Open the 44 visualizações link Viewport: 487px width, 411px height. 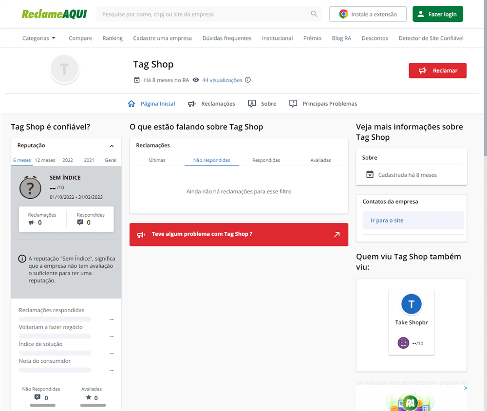[x=223, y=80]
